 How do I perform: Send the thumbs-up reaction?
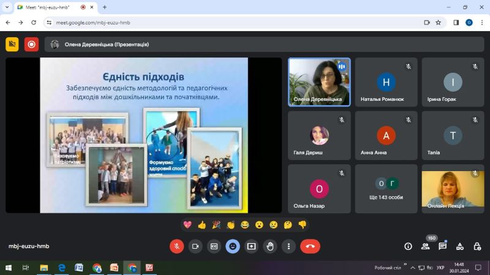[202, 225]
